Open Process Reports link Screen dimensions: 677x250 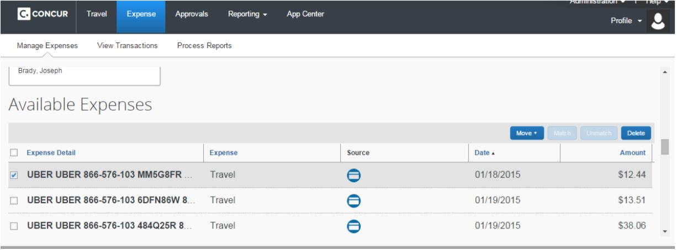pyautogui.click(x=204, y=46)
